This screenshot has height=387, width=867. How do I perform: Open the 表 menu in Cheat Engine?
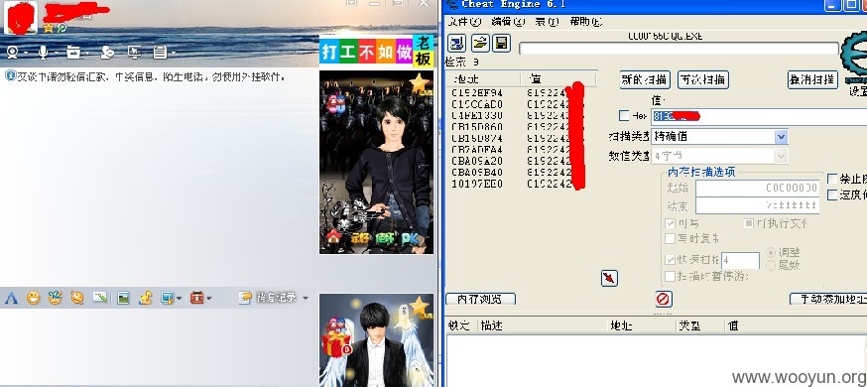click(547, 22)
